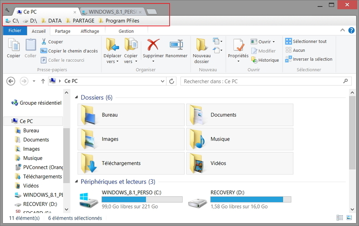Click the refresh address button
Image resolution: width=359 pixels, height=226 pixels.
click(x=171, y=81)
